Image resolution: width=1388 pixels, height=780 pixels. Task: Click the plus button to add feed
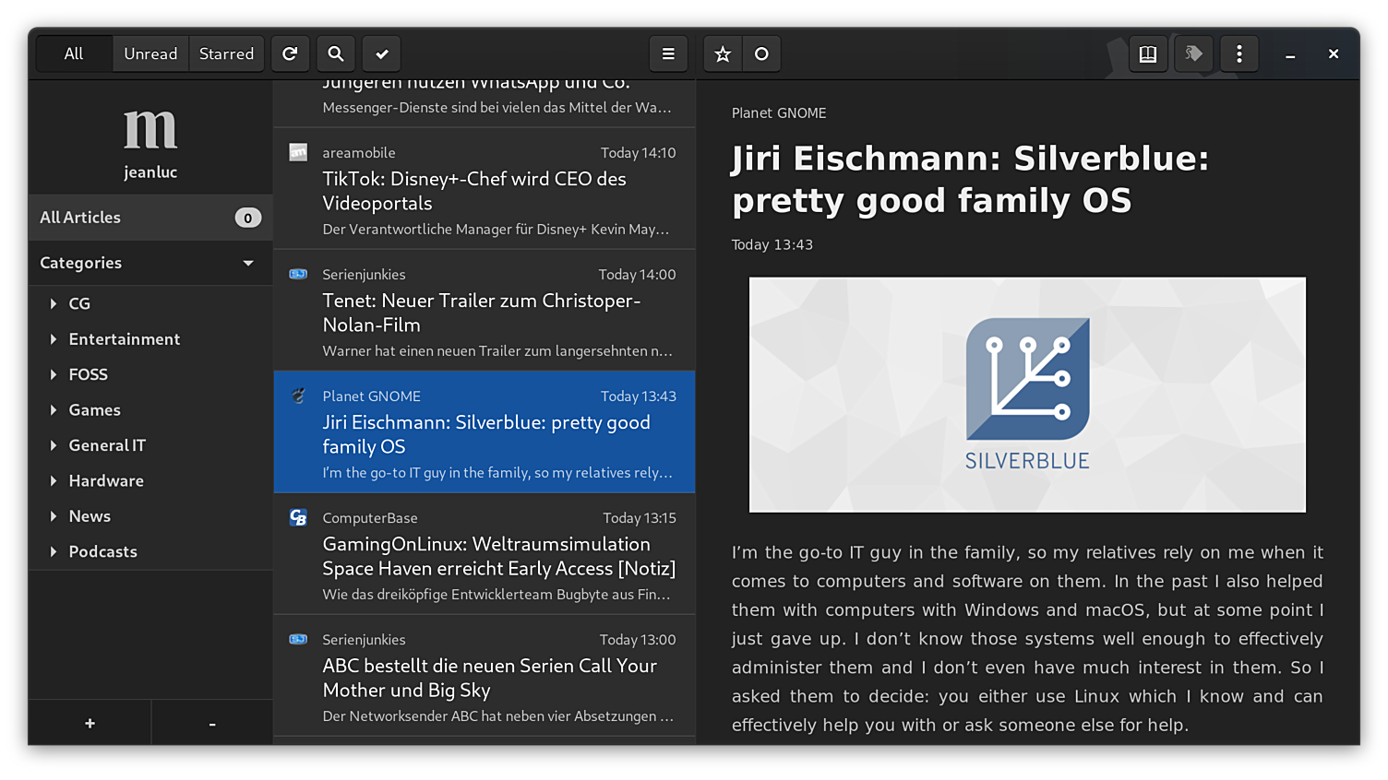[x=90, y=724]
